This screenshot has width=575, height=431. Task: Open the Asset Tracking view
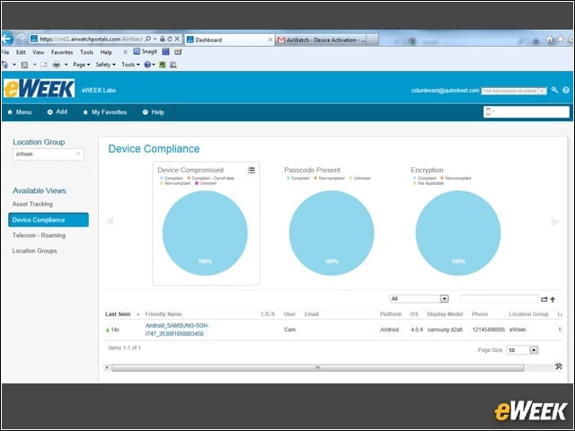32,204
